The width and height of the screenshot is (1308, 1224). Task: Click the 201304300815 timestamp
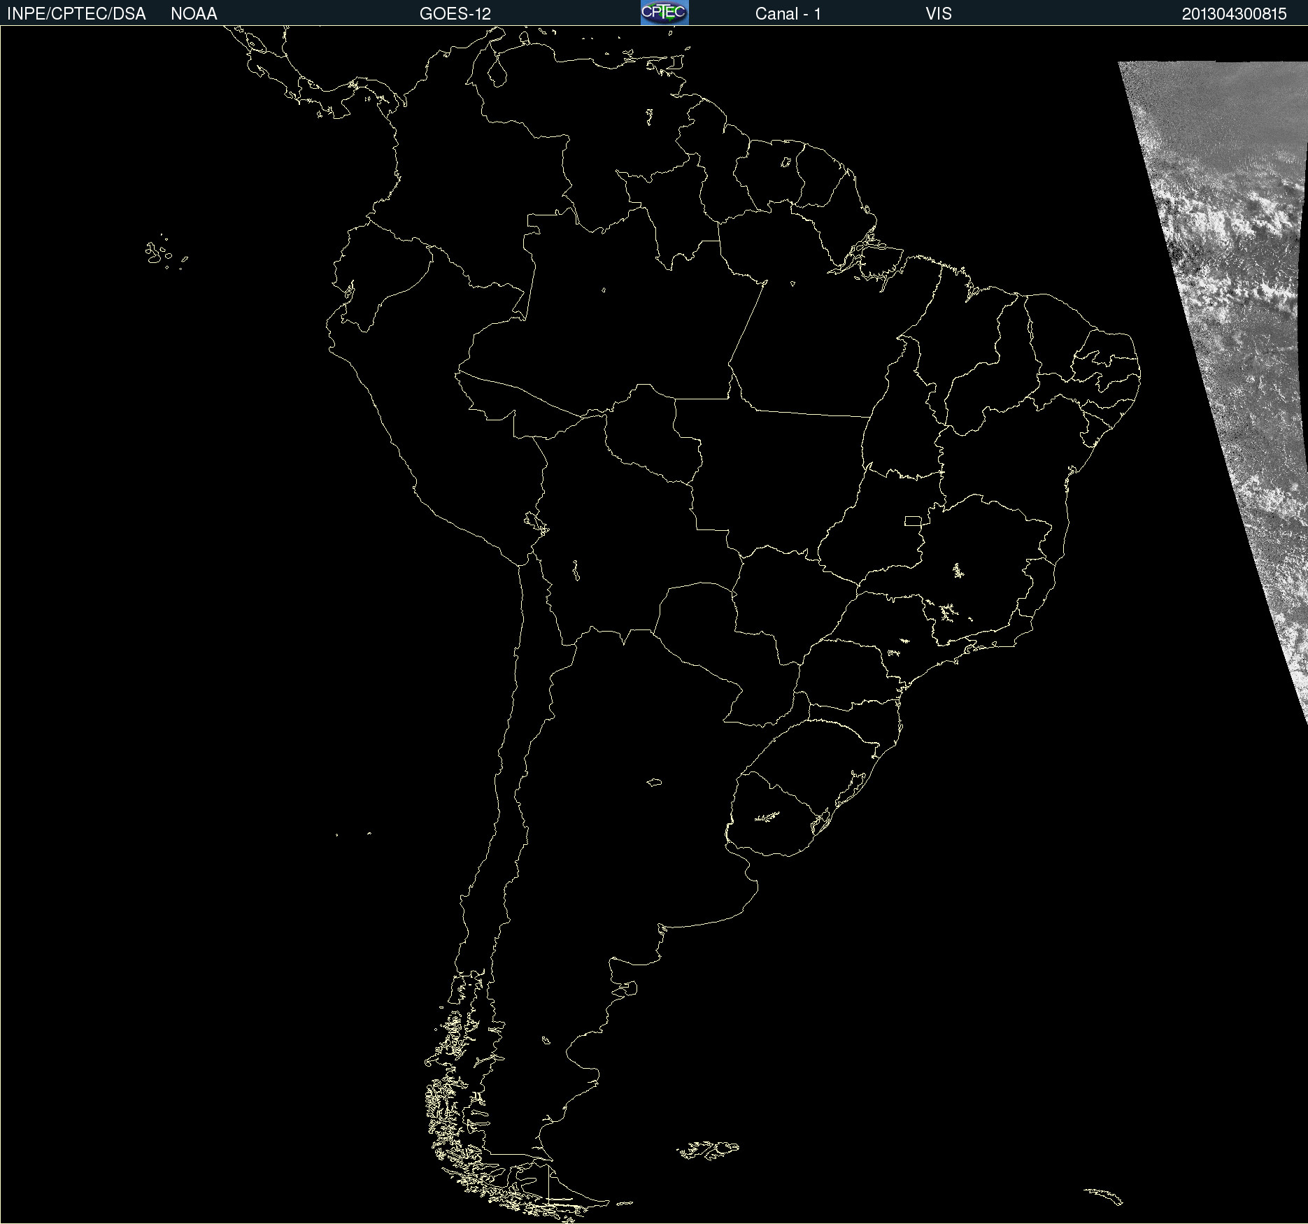pos(1235,14)
